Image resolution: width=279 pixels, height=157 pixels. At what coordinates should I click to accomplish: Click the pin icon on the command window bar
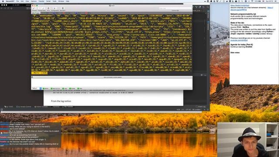[32, 77]
